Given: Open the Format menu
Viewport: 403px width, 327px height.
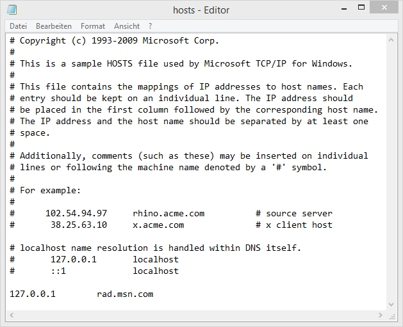Looking at the screenshot, I should pos(93,26).
